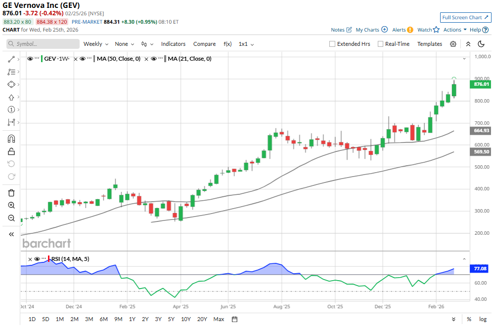
Task: Click the 876.01 price label on axis
Action: [481, 84]
